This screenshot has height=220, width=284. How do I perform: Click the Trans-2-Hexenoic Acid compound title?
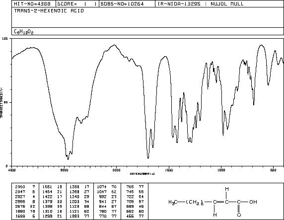[x=49, y=11]
